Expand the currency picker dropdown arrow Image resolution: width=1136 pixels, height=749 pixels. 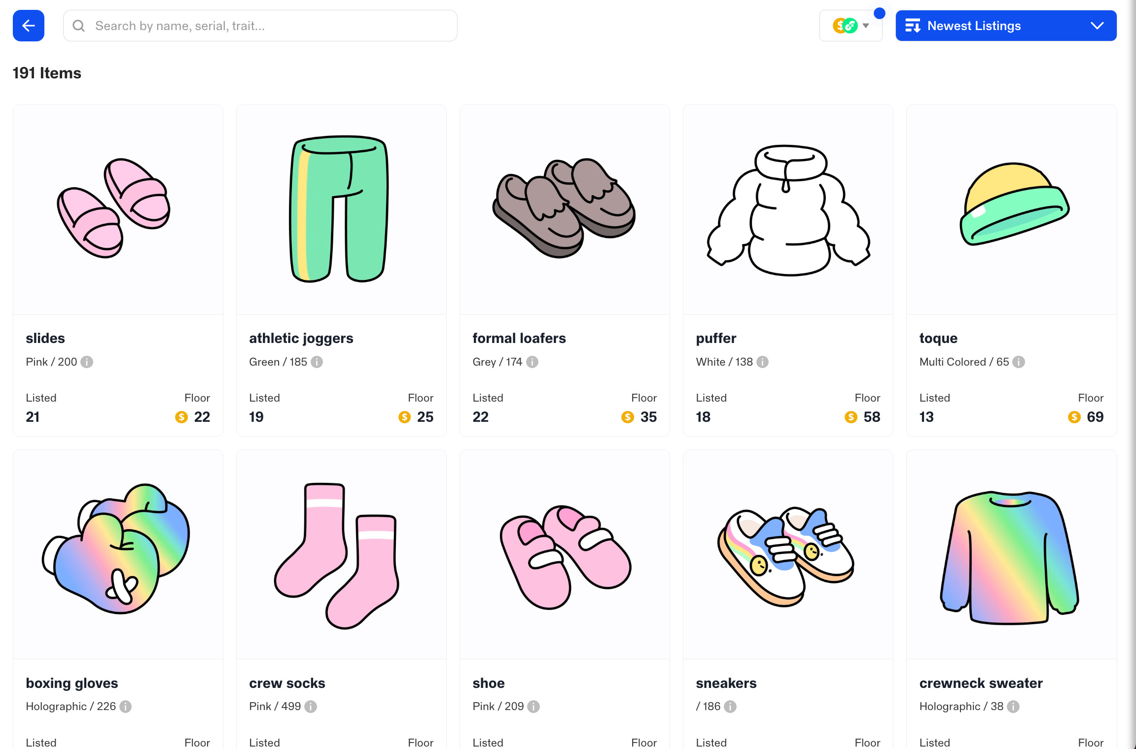point(866,25)
